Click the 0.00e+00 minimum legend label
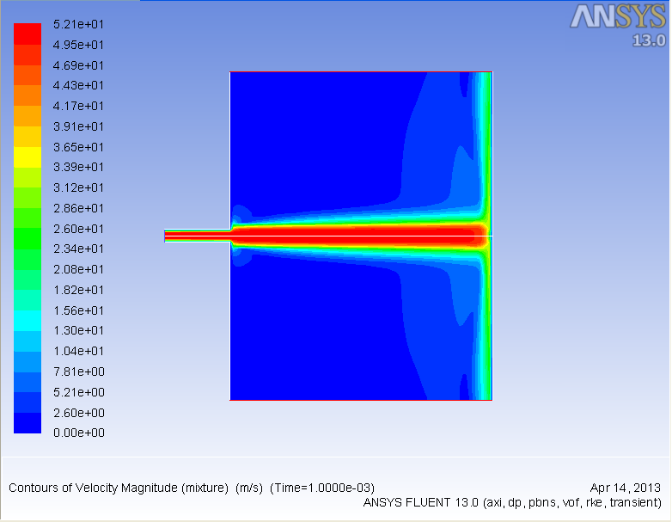Screen dimensions: 672x522 click(x=79, y=433)
